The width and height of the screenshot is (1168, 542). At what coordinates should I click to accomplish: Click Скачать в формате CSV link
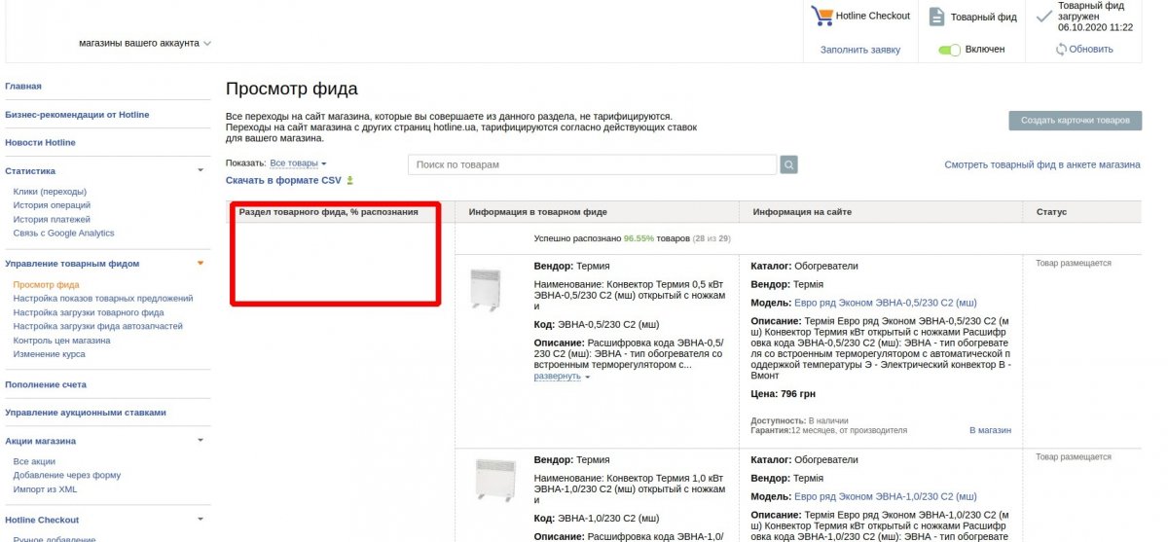click(283, 180)
